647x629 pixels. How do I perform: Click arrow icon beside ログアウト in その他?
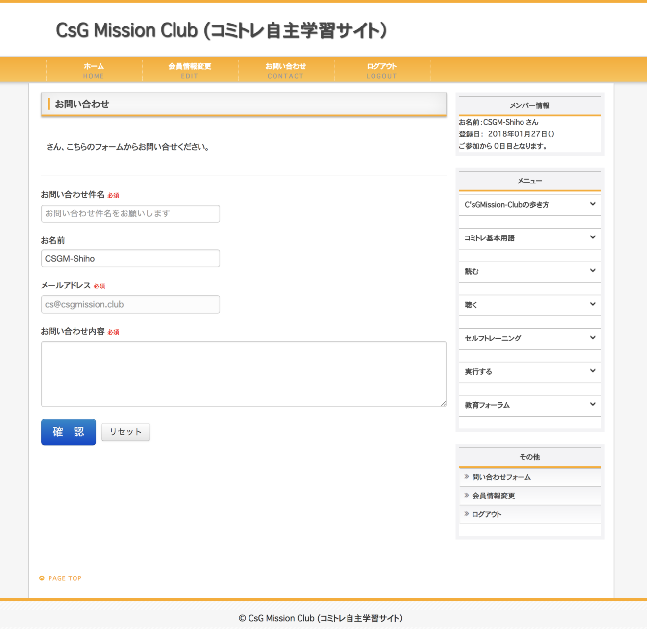[x=467, y=514]
